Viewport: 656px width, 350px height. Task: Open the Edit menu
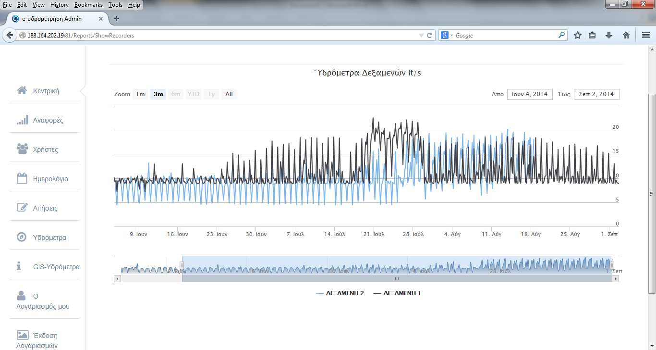(22, 5)
